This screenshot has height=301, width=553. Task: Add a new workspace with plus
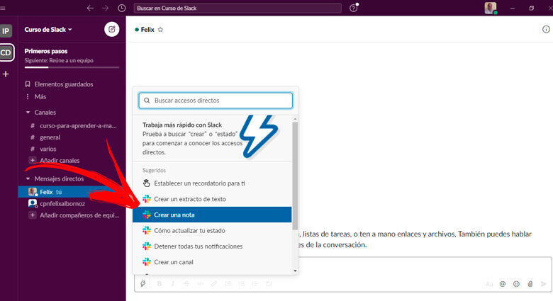click(6, 74)
